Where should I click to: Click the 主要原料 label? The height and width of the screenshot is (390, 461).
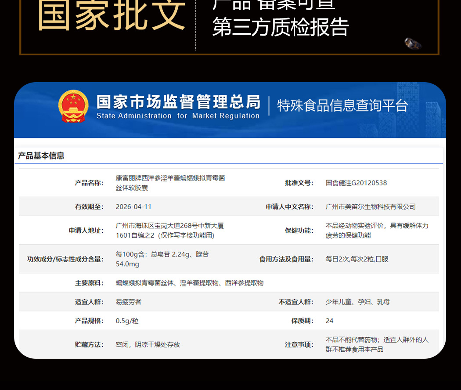click(x=89, y=283)
